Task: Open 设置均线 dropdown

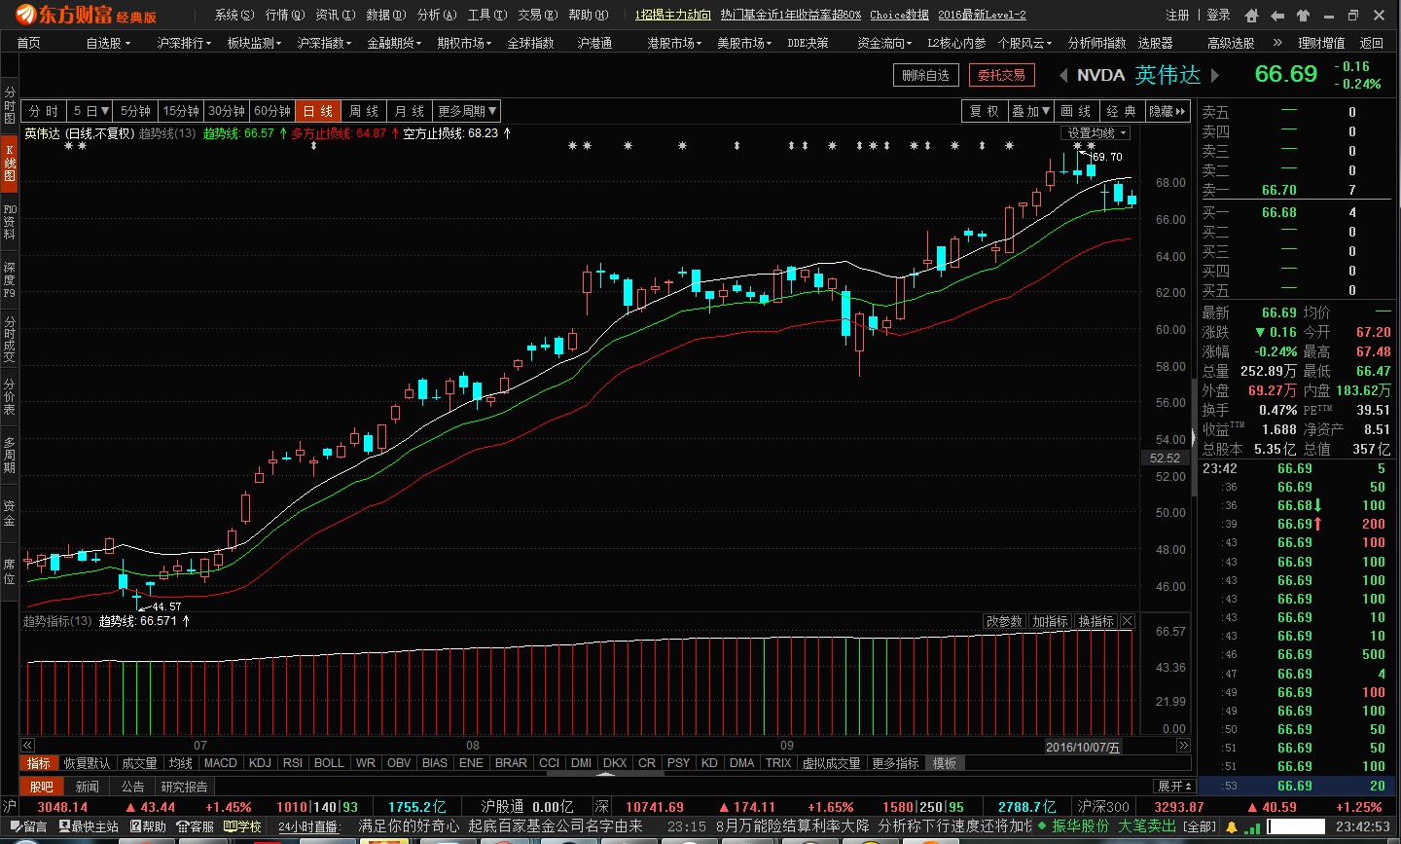Action: (1096, 133)
